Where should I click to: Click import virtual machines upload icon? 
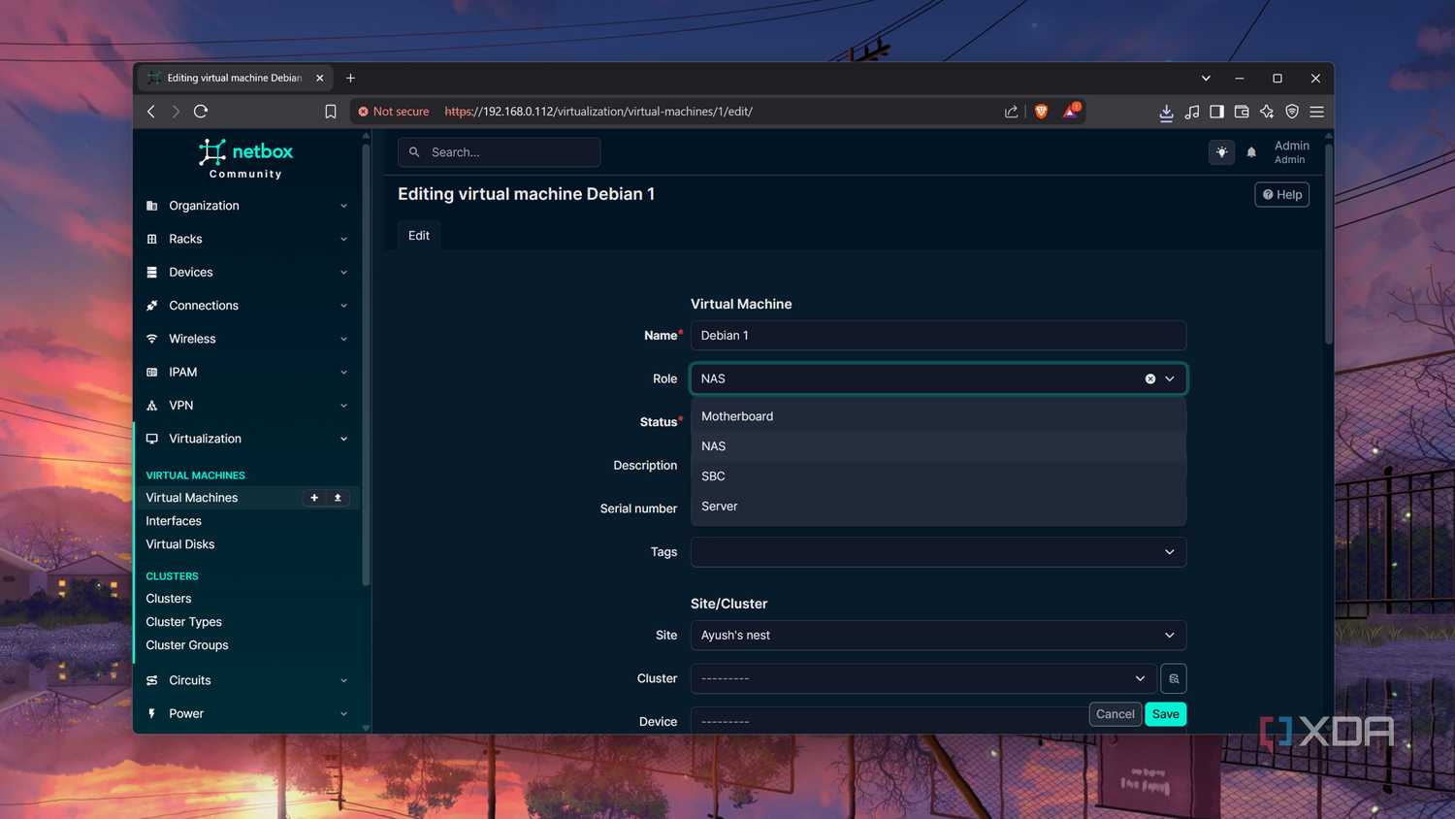[338, 498]
